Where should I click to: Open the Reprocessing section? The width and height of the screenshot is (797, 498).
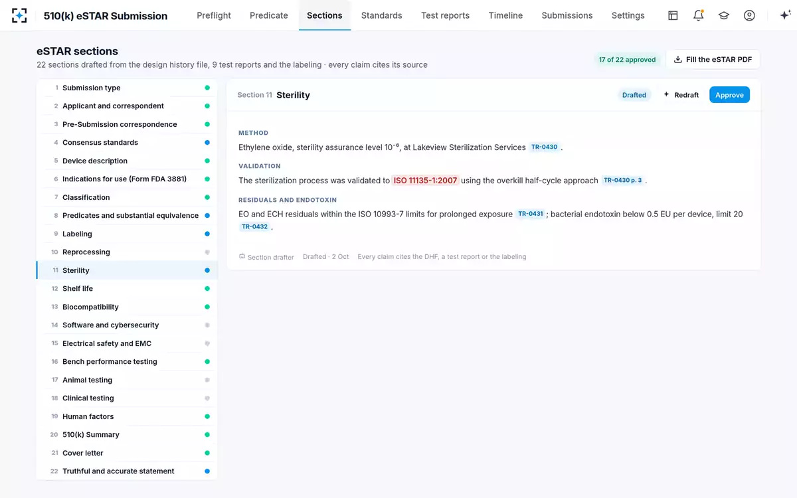coord(127,252)
